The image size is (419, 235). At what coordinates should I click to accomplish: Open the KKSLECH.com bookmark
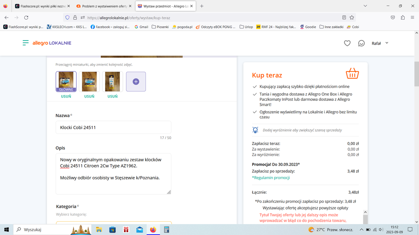pos(67,27)
